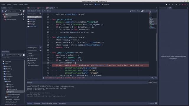The width and height of the screenshot is (189, 106).
Task: Open the Animation bottom panel
Action: click(x=62, y=103)
